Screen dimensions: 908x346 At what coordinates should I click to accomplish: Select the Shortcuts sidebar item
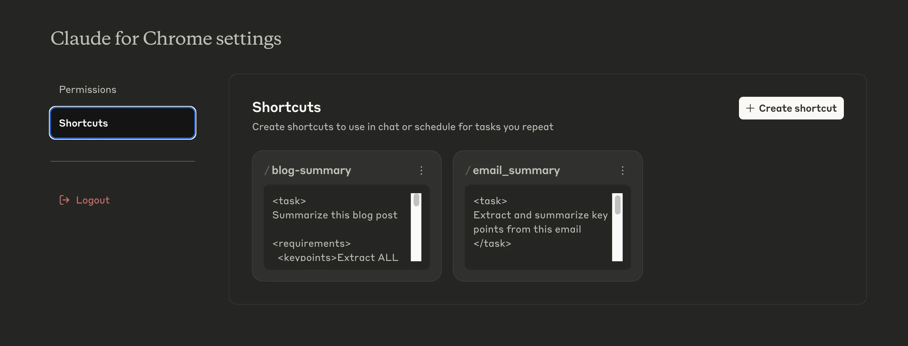pyautogui.click(x=122, y=123)
